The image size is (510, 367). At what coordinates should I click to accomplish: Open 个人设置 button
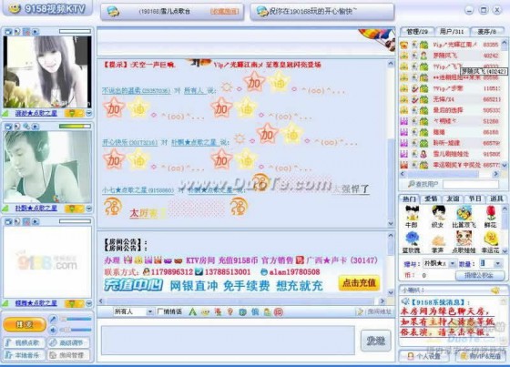tap(423, 356)
